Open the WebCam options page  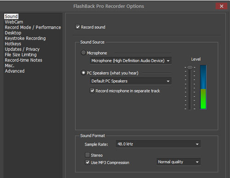(x=14, y=22)
